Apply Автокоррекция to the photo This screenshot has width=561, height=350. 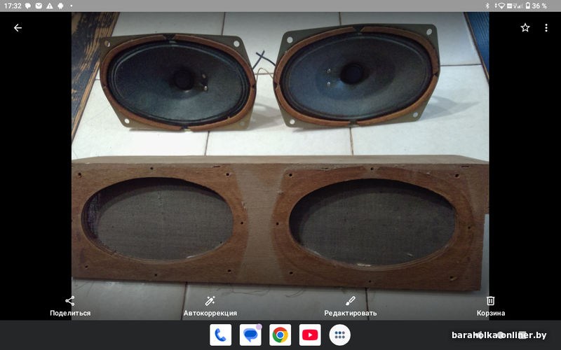pos(210,307)
